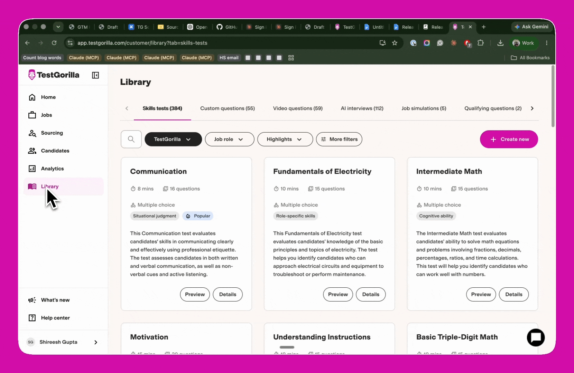The width and height of the screenshot is (574, 373).
Task: Click the Create new button
Action: [509, 139]
